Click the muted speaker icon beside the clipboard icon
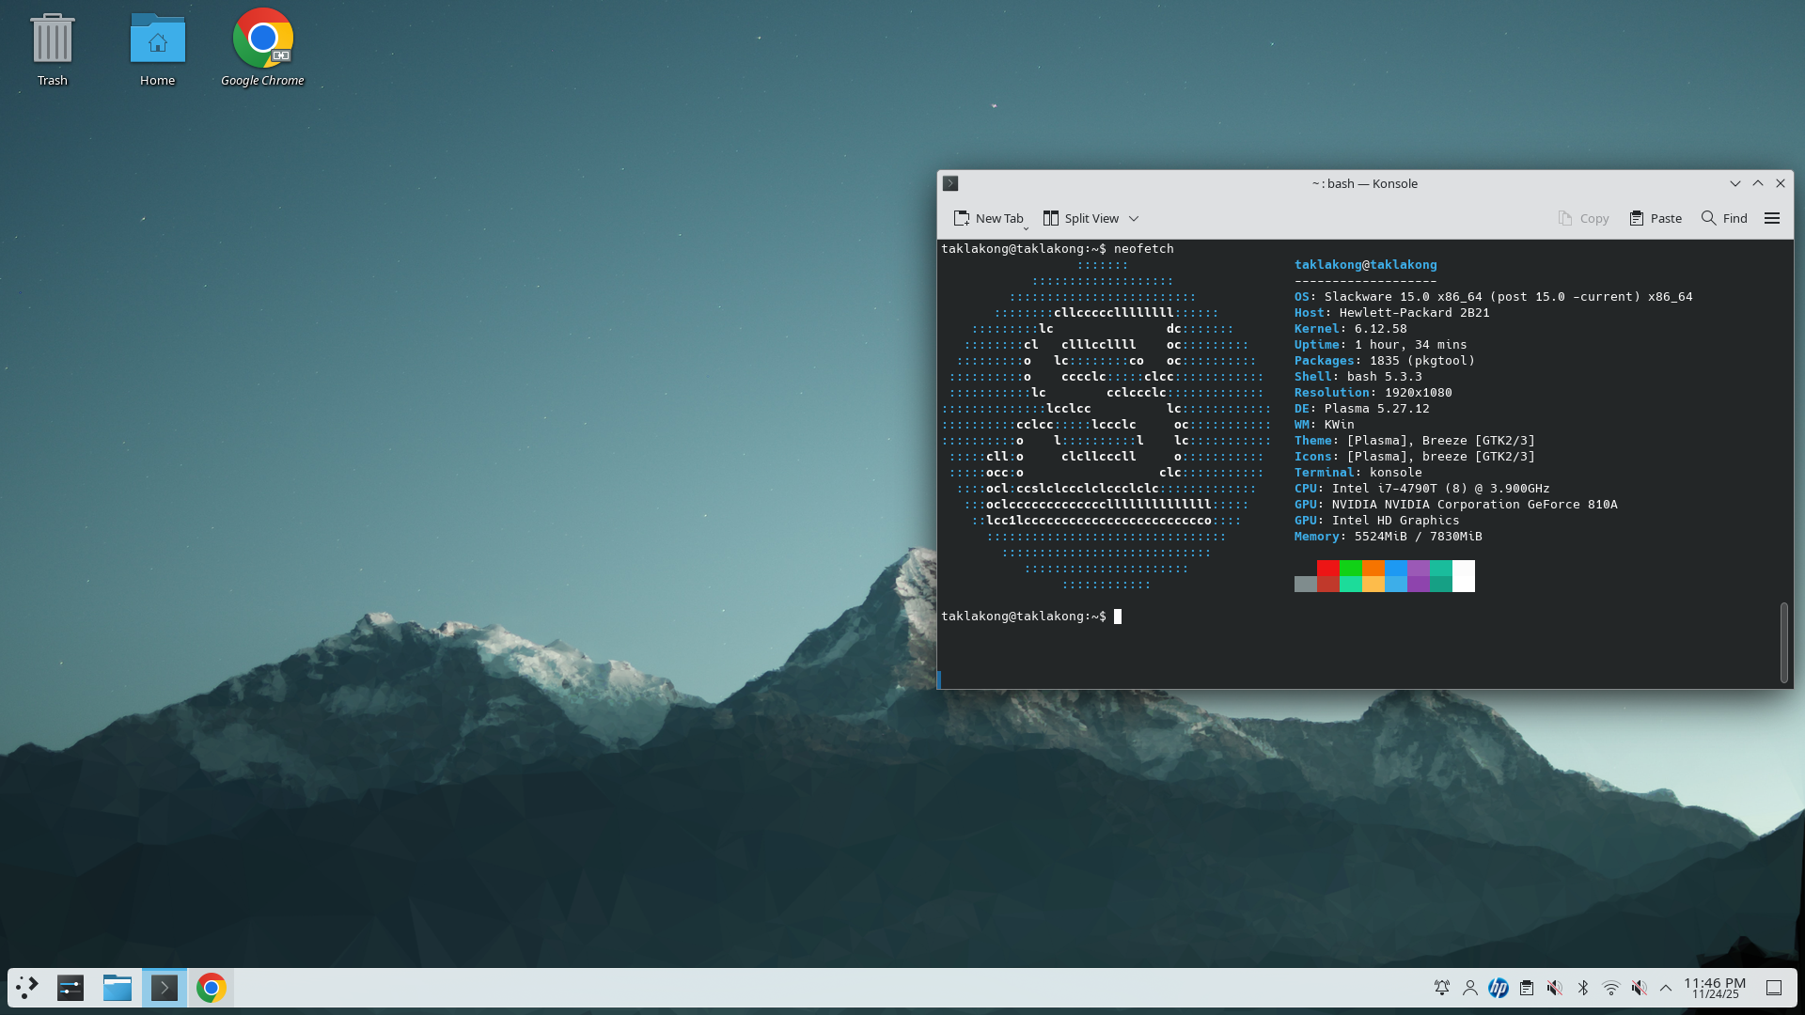The height and width of the screenshot is (1015, 1805). [1555, 988]
